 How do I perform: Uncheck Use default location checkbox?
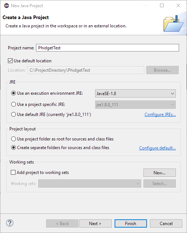point(10,61)
